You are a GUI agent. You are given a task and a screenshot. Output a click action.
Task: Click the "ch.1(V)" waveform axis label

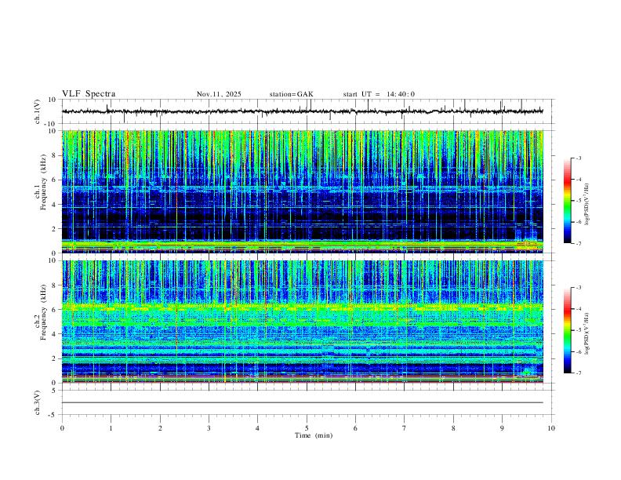point(38,111)
